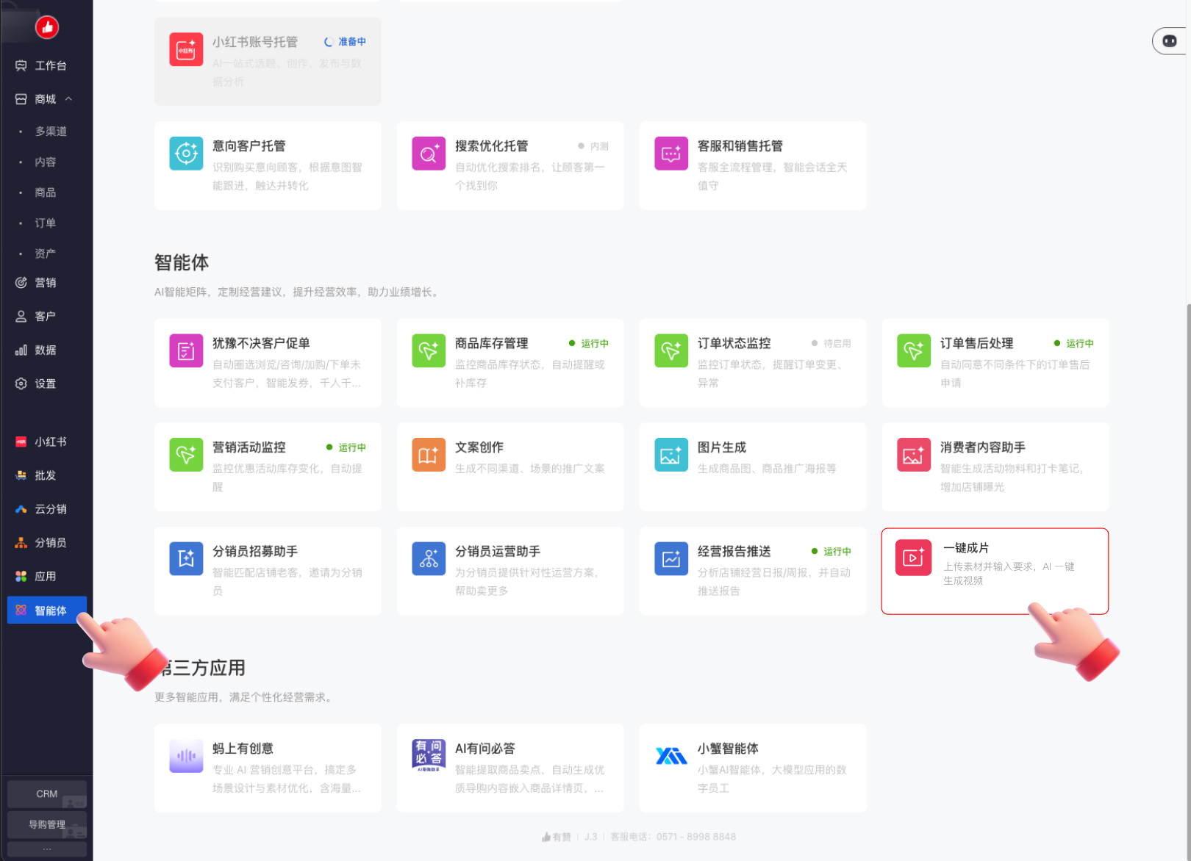Select the highlighted 智能体 sidebar item
This screenshot has width=1191, height=861.
(47, 610)
